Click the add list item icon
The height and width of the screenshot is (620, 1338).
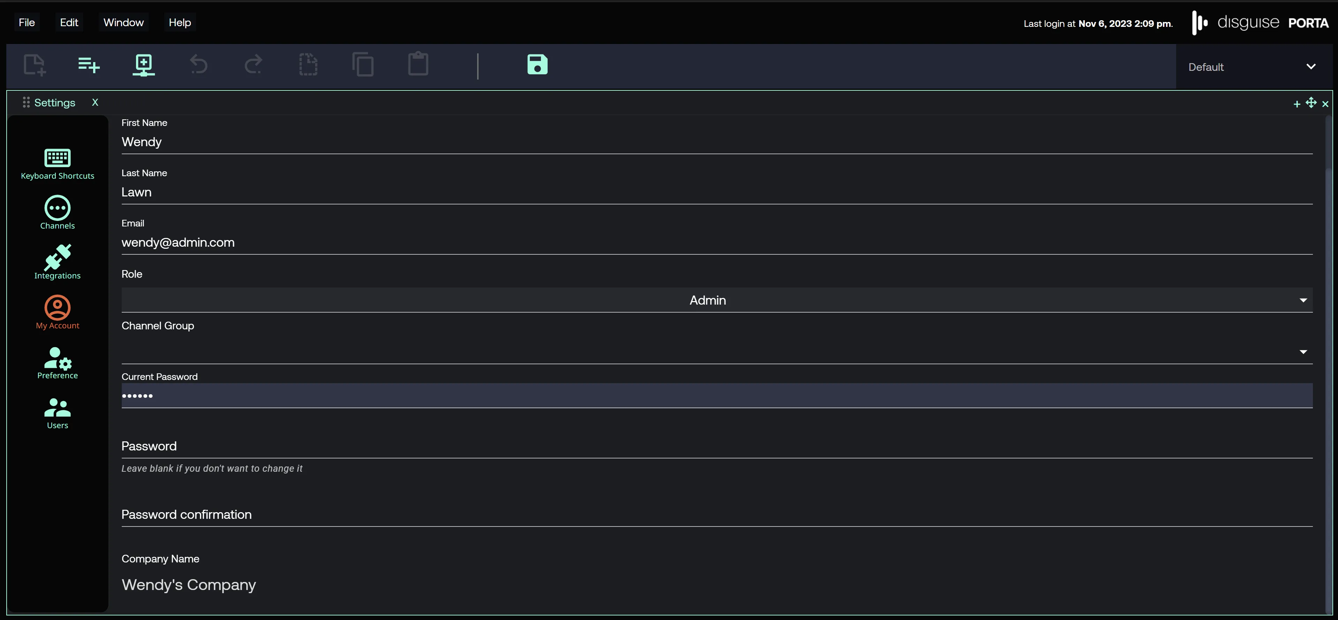point(89,65)
